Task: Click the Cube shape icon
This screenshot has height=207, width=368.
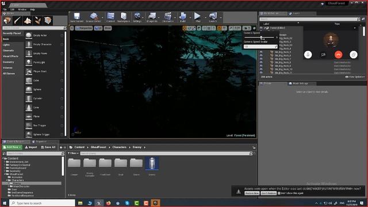Action: click(x=29, y=80)
